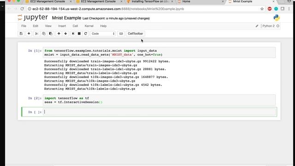This screenshot has width=295, height=166.
Task: Open the red Adblock extension icon
Action: (270, 9)
